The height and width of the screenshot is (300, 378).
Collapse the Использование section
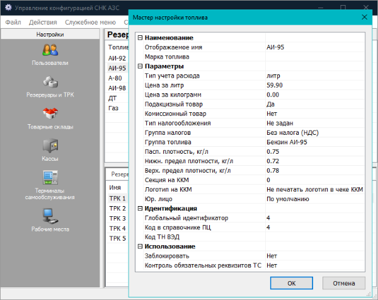(x=140, y=246)
